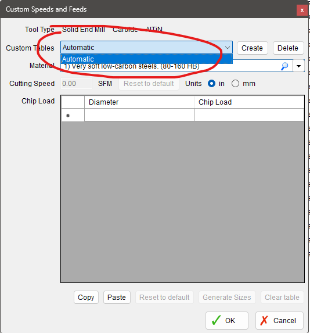The width and height of the screenshot is (310, 333).
Task: Click the green checkmark OK button
Action: (x=227, y=320)
